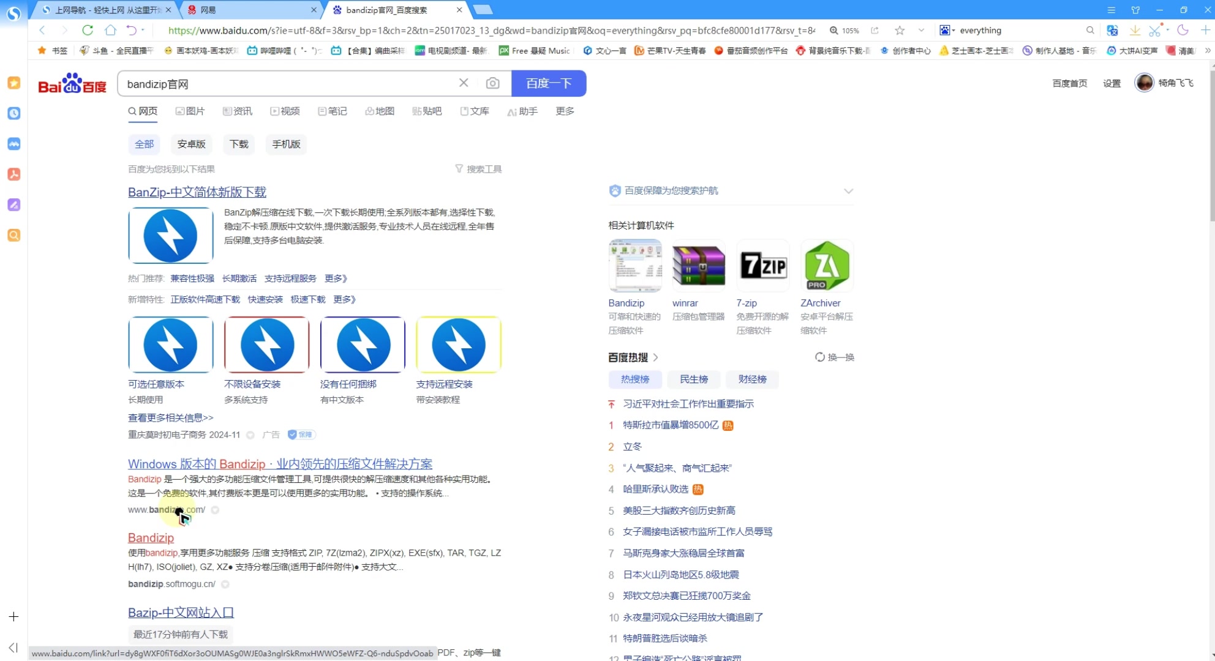Open the downloads arrow icon

click(x=1135, y=31)
